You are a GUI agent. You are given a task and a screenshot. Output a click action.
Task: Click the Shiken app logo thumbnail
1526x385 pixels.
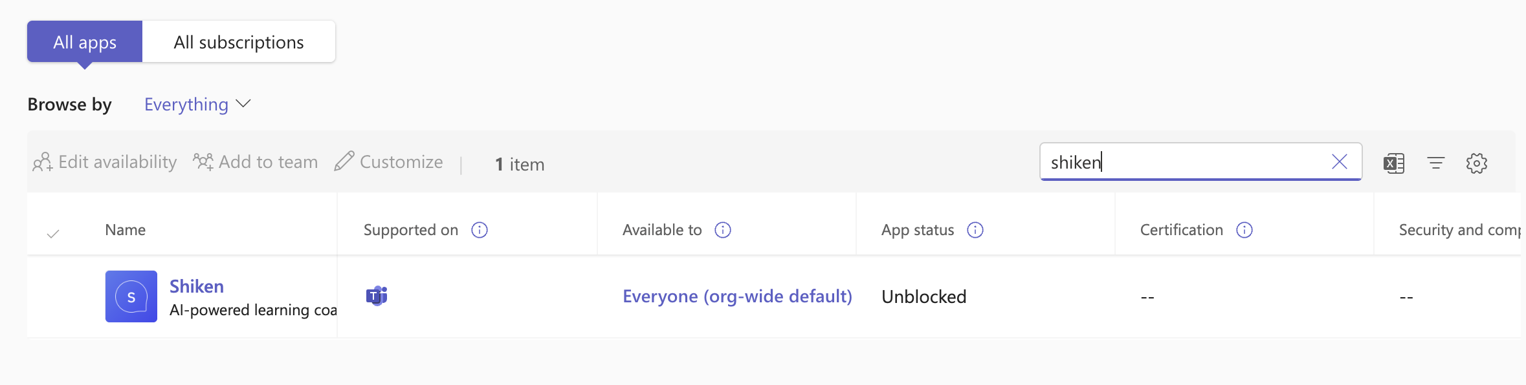click(x=131, y=297)
